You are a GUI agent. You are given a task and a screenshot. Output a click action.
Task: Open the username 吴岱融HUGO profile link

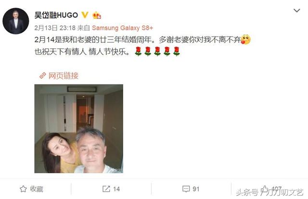click(56, 15)
